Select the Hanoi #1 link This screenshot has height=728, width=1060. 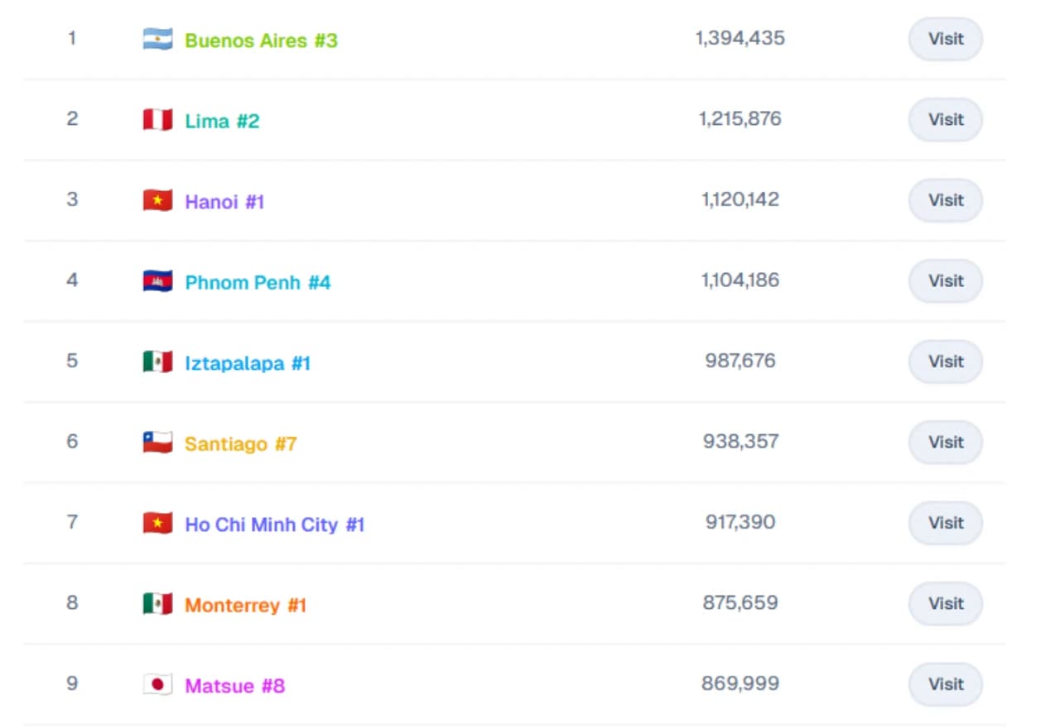coord(224,202)
